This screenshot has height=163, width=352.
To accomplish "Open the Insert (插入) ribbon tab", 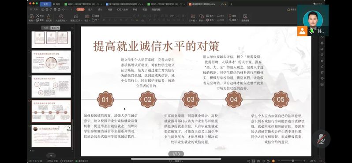I will pyautogui.click(x=90, y=10).
